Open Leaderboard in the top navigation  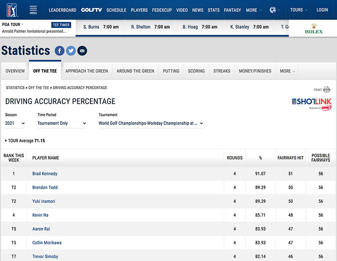[x=62, y=10]
